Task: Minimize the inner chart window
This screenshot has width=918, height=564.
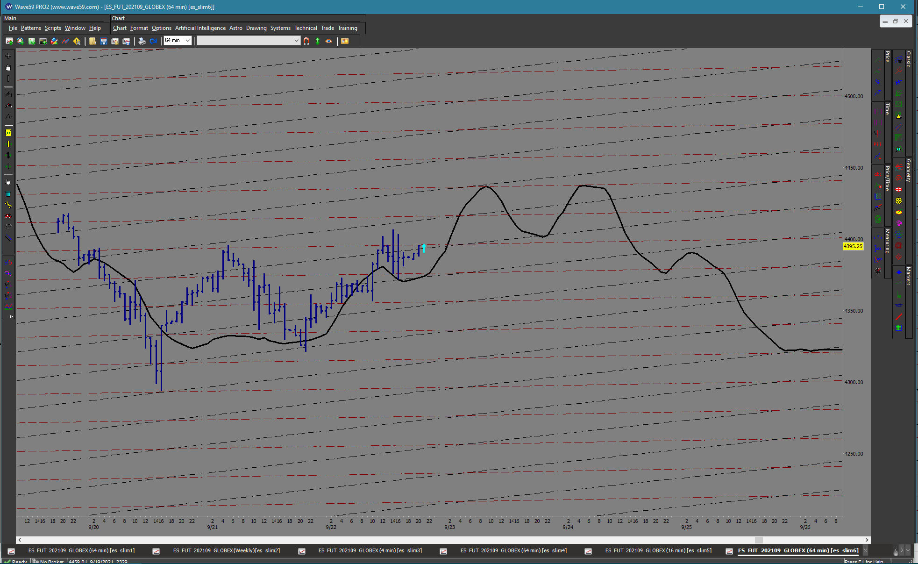Action: point(885,21)
